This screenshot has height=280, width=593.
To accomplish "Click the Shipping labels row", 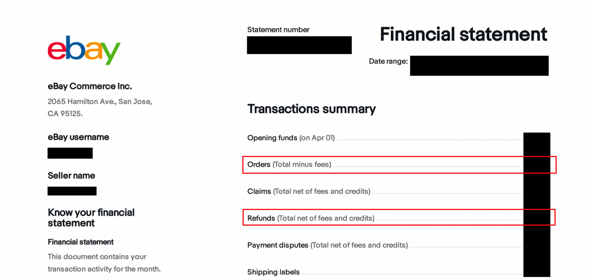I will 399,272.
